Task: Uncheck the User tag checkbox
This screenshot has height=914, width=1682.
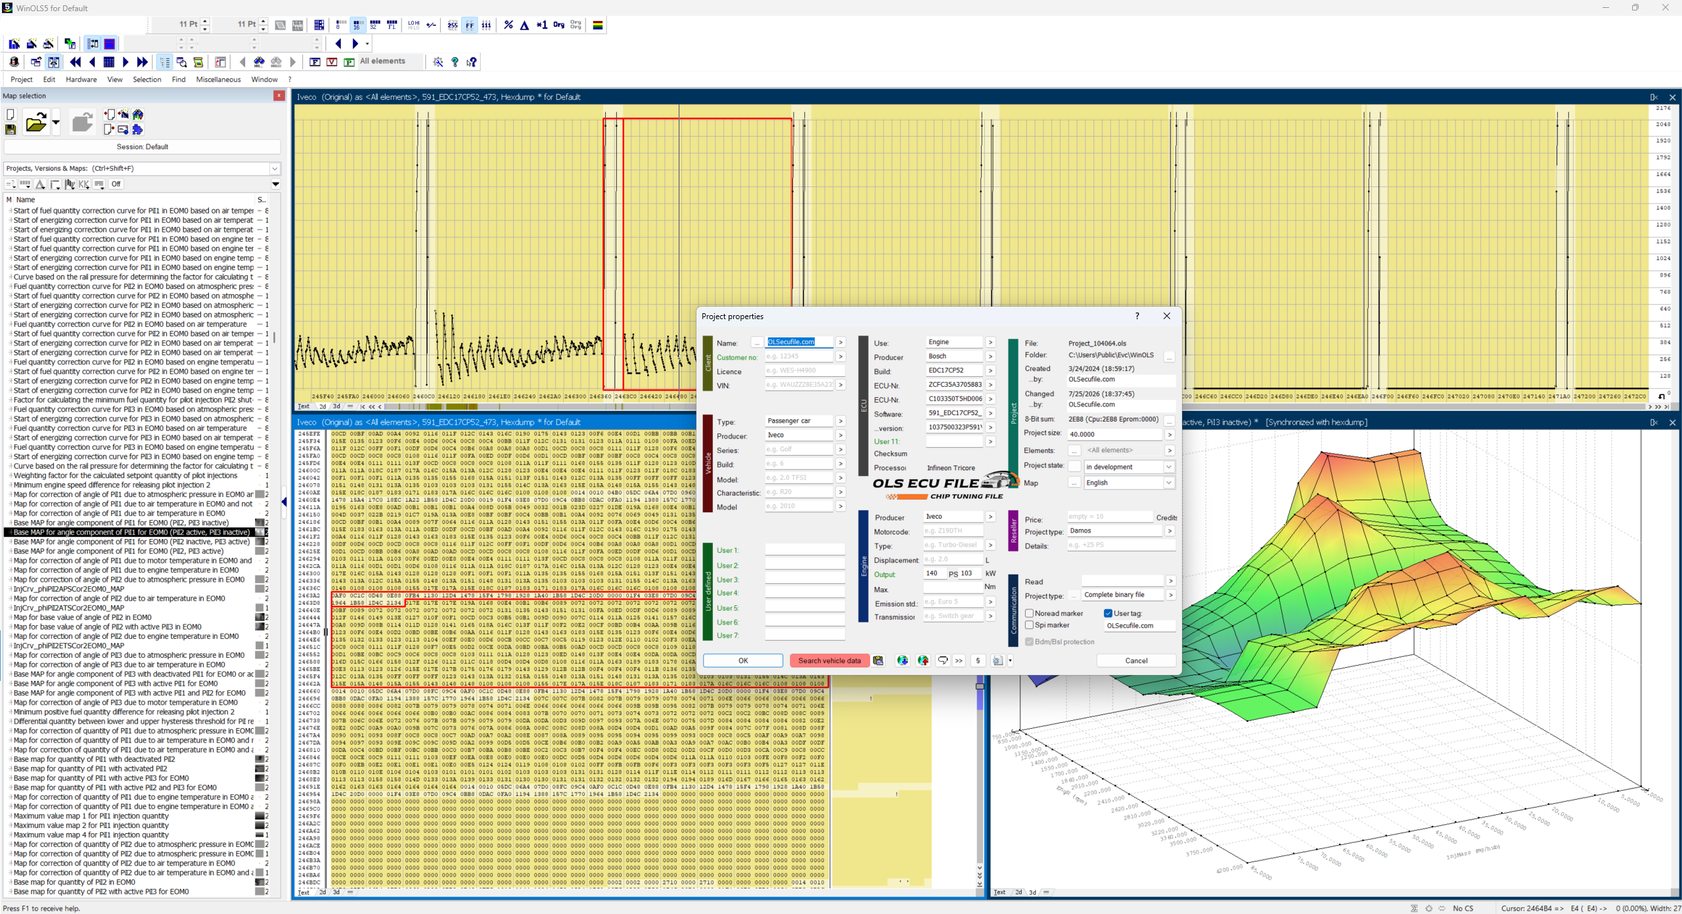Action: click(1108, 613)
